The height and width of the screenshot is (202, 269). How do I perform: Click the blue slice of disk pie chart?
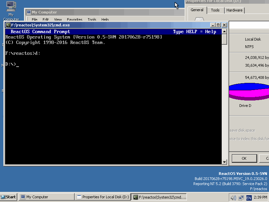point(249,86)
